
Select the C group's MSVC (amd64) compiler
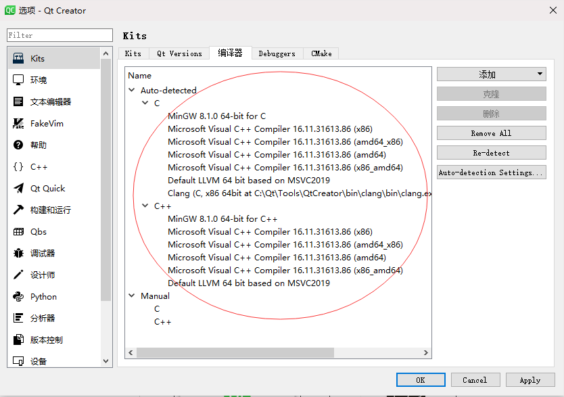point(277,155)
